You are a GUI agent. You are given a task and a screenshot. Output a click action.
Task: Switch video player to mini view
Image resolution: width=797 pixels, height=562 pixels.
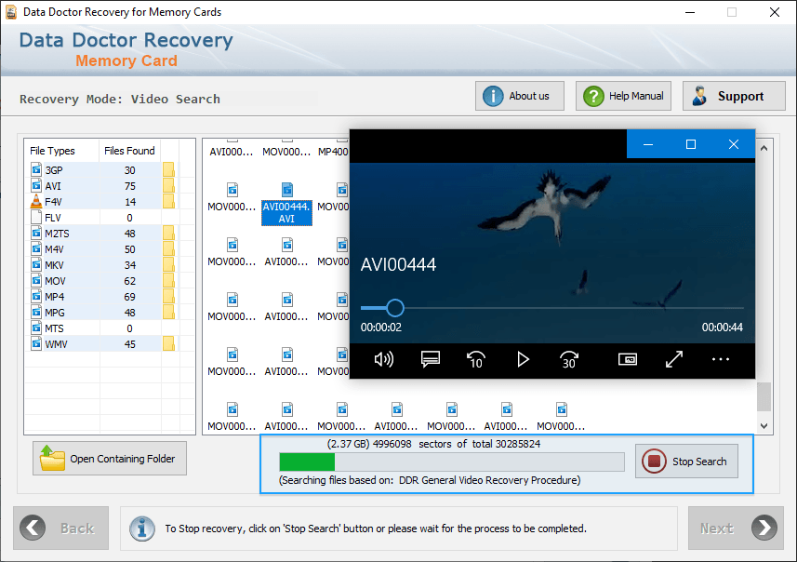click(628, 359)
